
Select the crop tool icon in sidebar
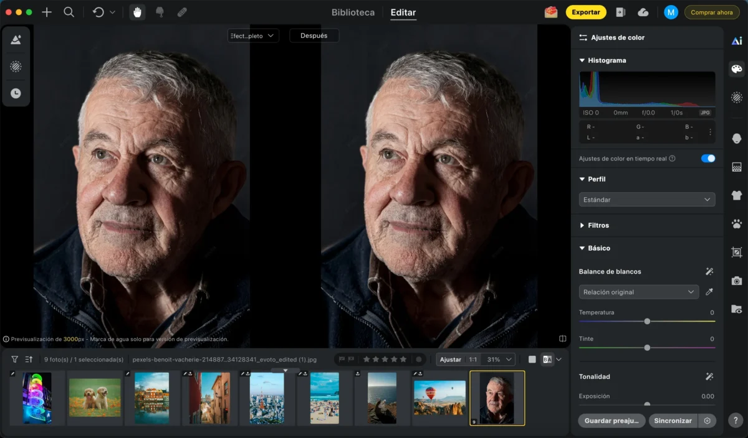(x=737, y=253)
